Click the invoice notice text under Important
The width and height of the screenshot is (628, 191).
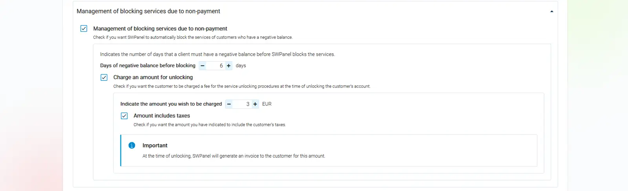pos(234,156)
